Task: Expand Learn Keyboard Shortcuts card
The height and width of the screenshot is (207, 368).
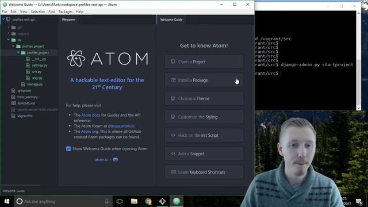Action: 204,172
